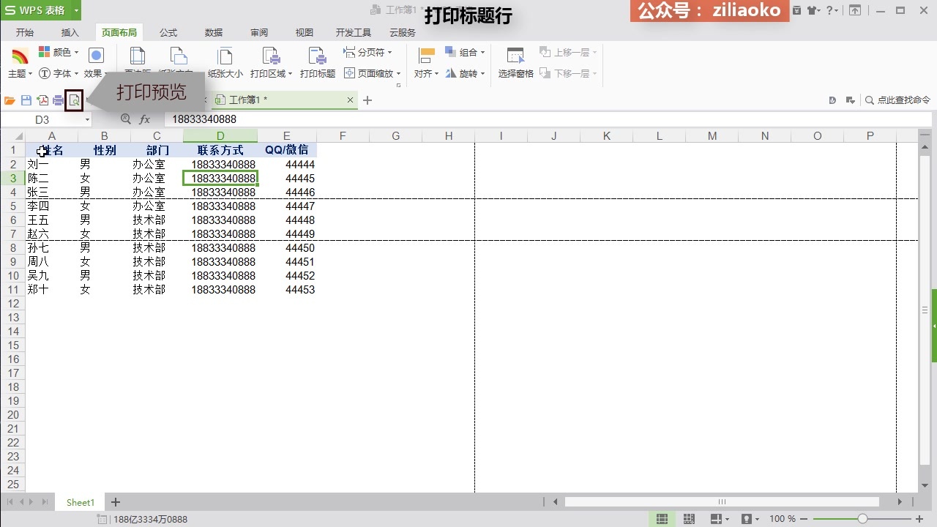The width and height of the screenshot is (937, 527).
Task: Switch to the 数据 ribbon tab
Action: coord(214,33)
